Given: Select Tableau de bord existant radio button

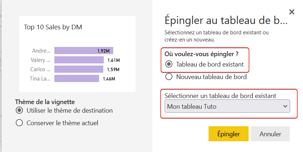Looking at the screenshot, I should point(169,64).
